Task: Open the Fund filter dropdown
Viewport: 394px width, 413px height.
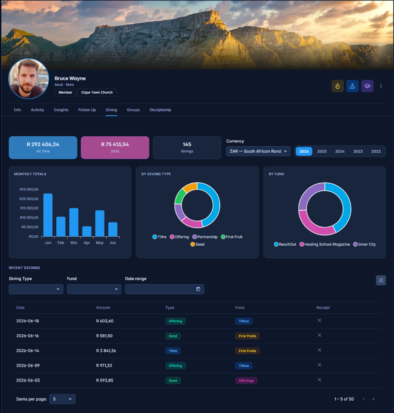Action: (x=94, y=289)
